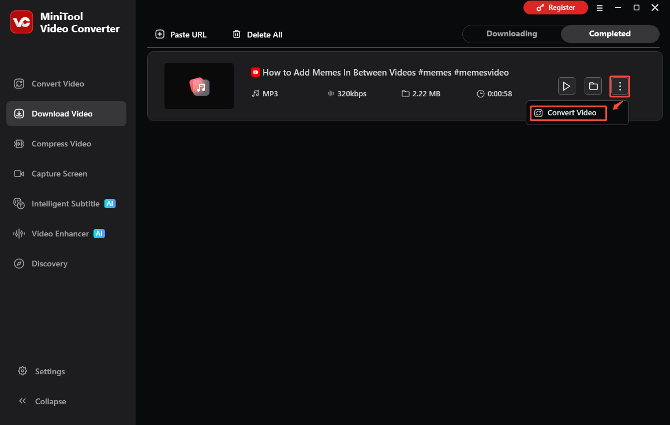
Task: Open Intelligent Subtitle AI feature
Action: coord(65,204)
